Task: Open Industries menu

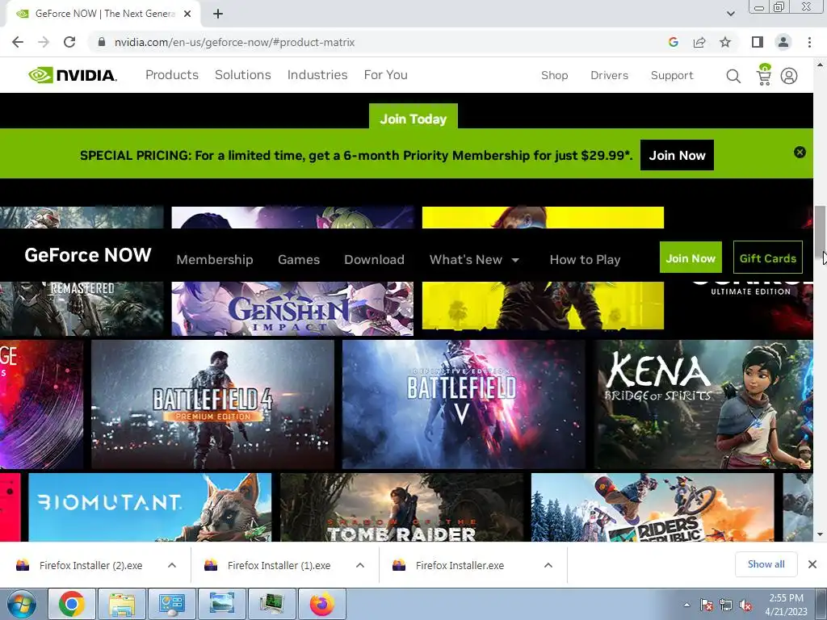Action: pyautogui.click(x=317, y=75)
